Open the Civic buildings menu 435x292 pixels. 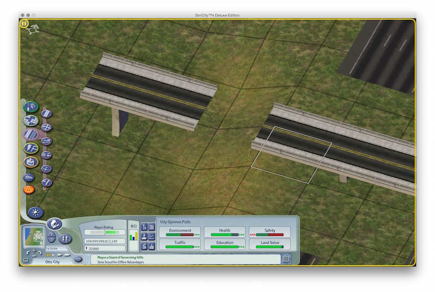coord(31,162)
